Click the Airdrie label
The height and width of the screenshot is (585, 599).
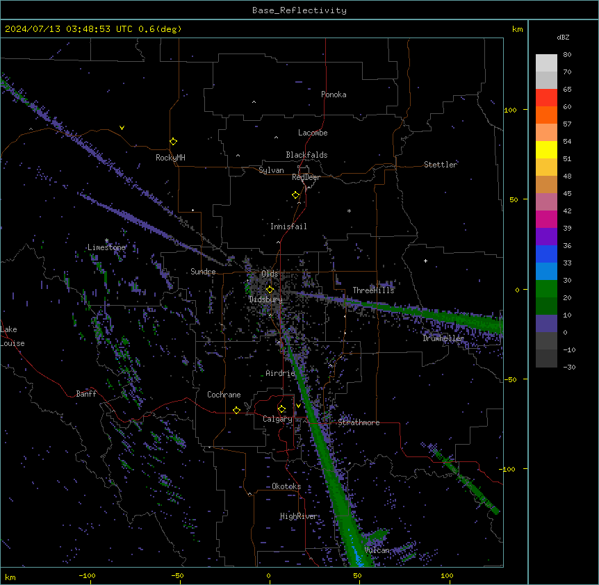click(x=281, y=373)
